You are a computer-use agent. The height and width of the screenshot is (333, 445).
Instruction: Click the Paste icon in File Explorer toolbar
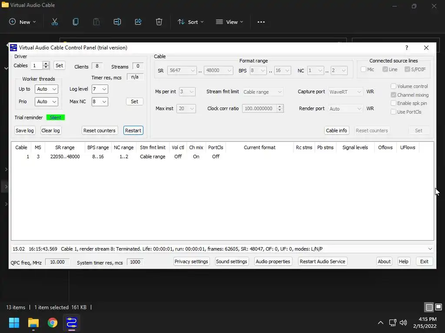tap(96, 22)
